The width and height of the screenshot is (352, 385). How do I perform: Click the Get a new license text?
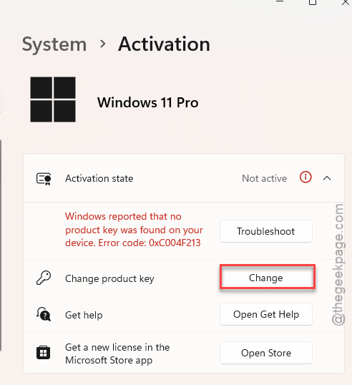pos(117,354)
